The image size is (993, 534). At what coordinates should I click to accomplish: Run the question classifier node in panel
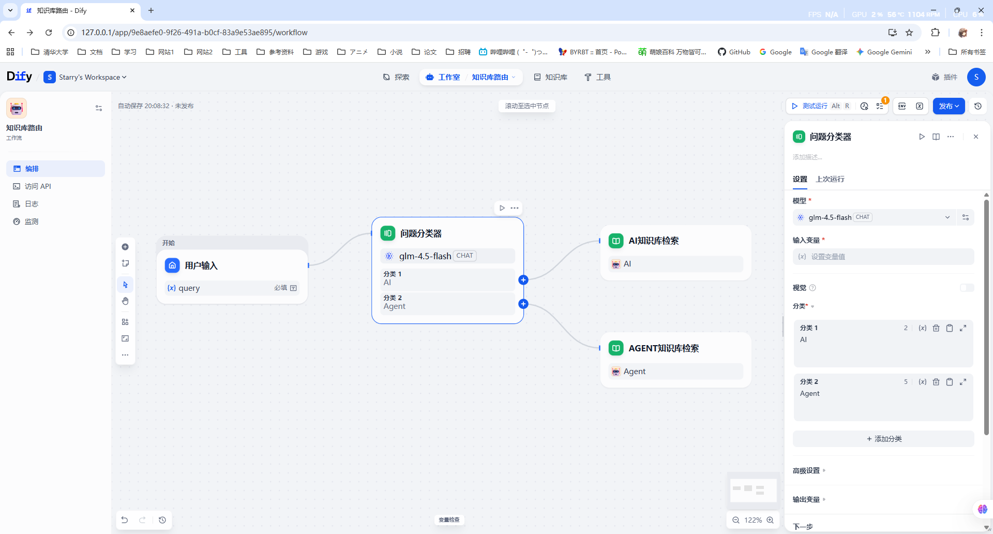pyautogui.click(x=922, y=137)
